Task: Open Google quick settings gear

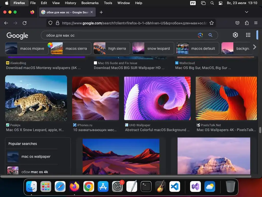Action: [235, 35]
